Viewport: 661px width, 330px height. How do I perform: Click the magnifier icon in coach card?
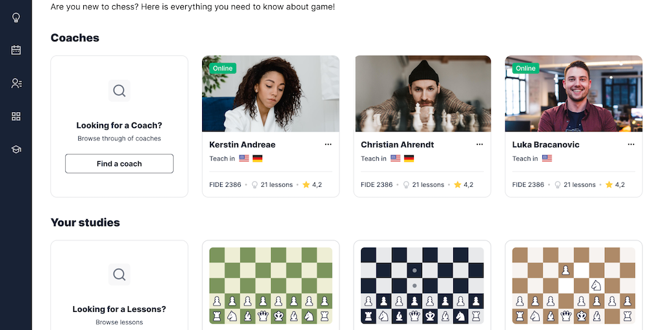point(119,91)
